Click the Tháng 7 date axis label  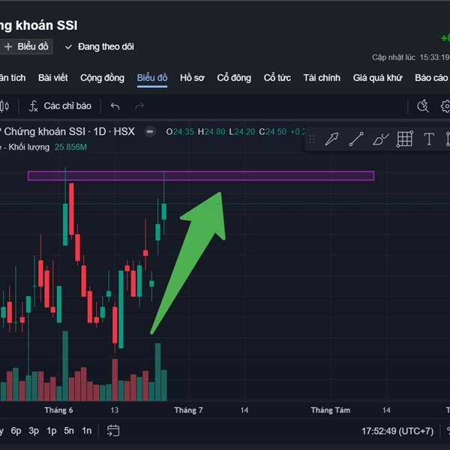[x=188, y=410]
